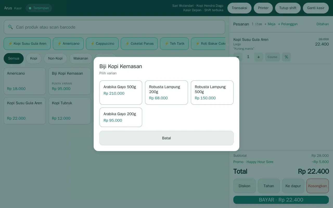Open Printer settings
The image size is (333, 208).
(x=263, y=8)
